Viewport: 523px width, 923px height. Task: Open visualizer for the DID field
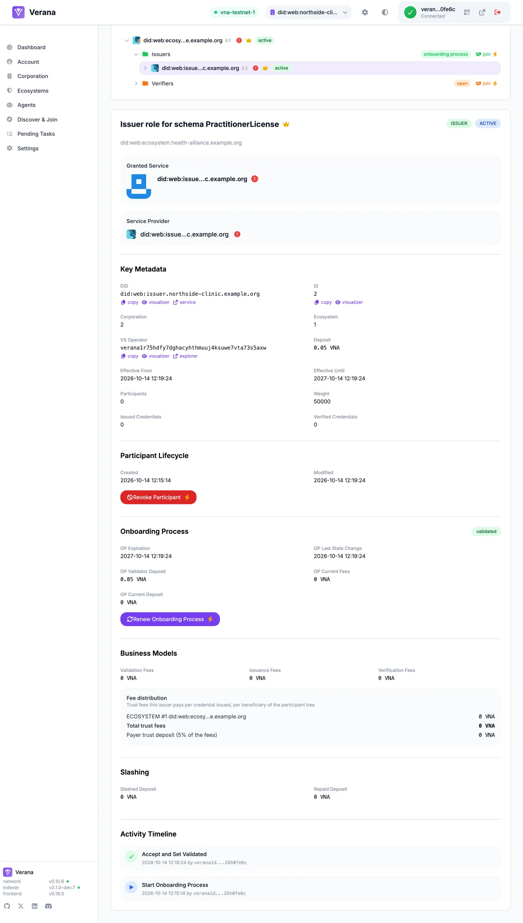click(x=156, y=302)
